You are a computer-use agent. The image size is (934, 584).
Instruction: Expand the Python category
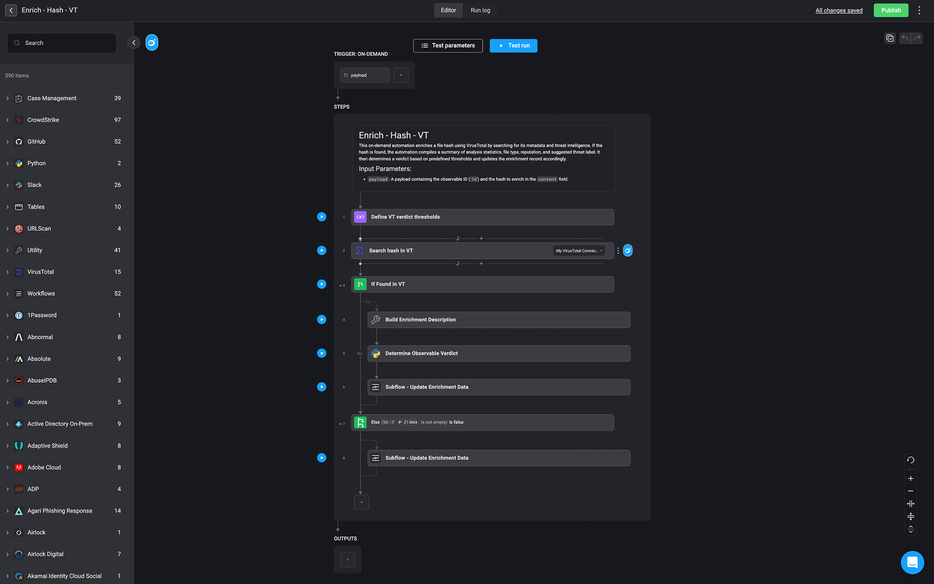click(x=8, y=163)
